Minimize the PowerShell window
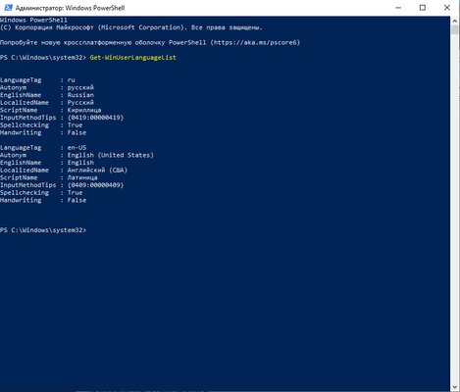Image resolution: width=460 pixels, height=392 pixels. point(398,8)
